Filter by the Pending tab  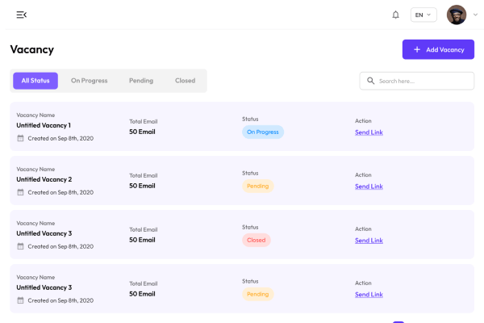pos(141,81)
